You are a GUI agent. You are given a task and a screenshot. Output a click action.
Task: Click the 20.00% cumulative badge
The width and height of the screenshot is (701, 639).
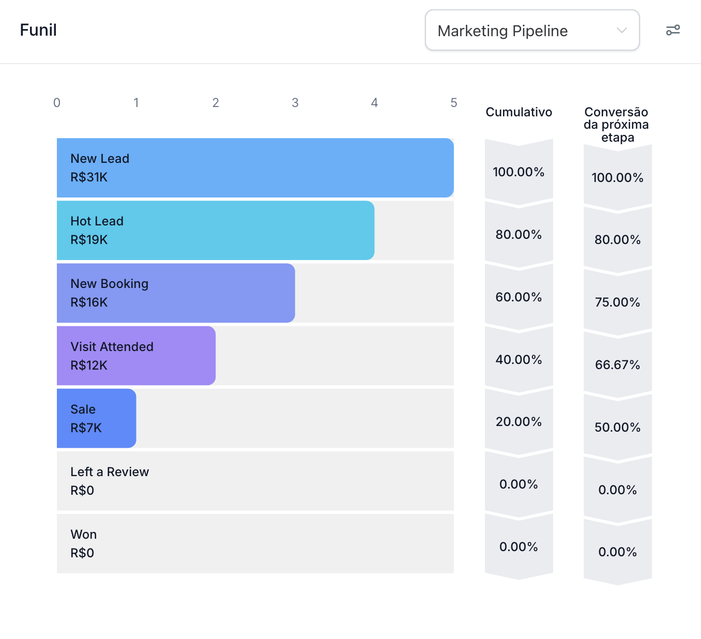click(x=519, y=422)
